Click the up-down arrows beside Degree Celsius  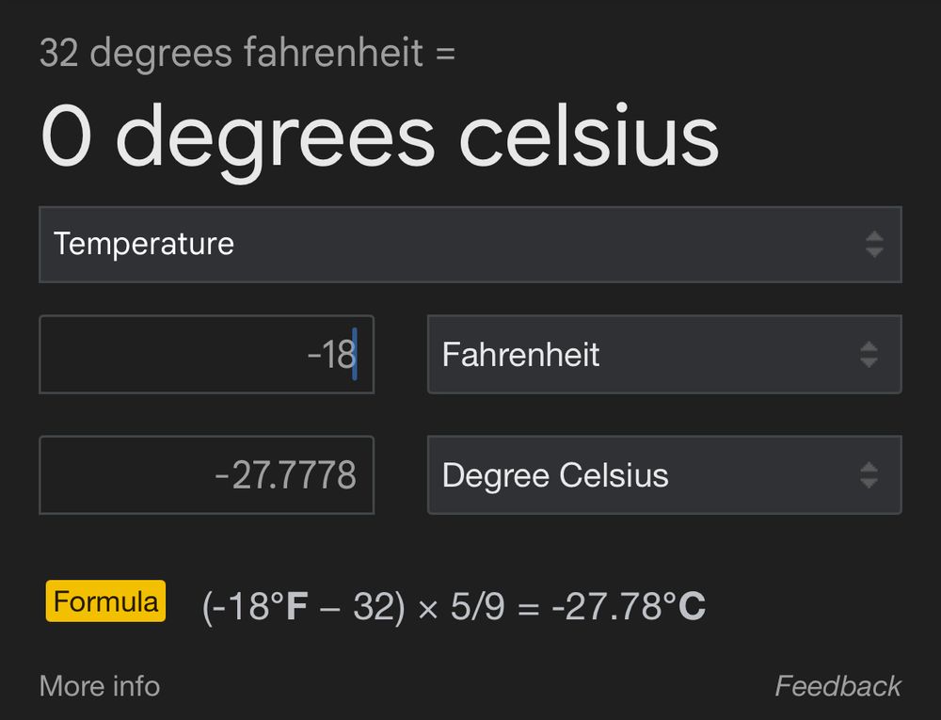click(x=869, y=475)
